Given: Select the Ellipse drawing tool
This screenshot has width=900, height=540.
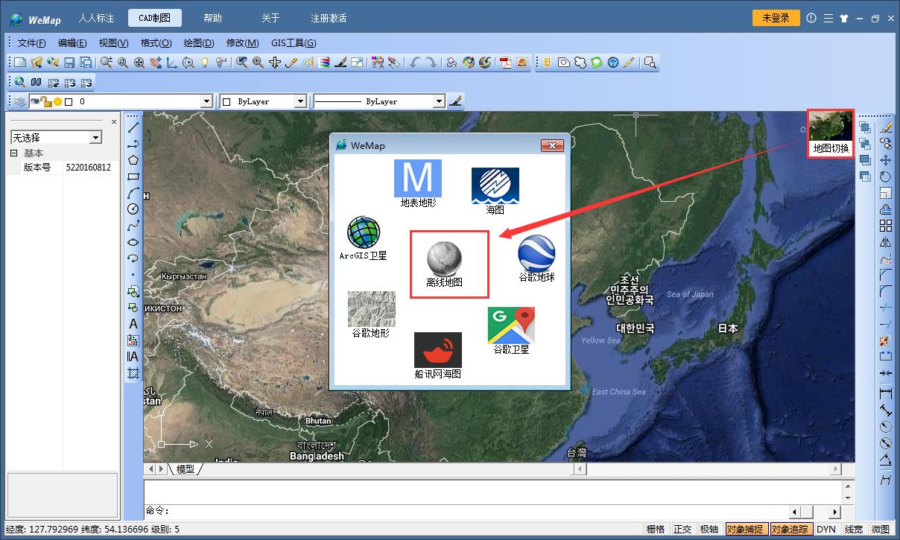Looking at the screenshot, I should 133,241.
